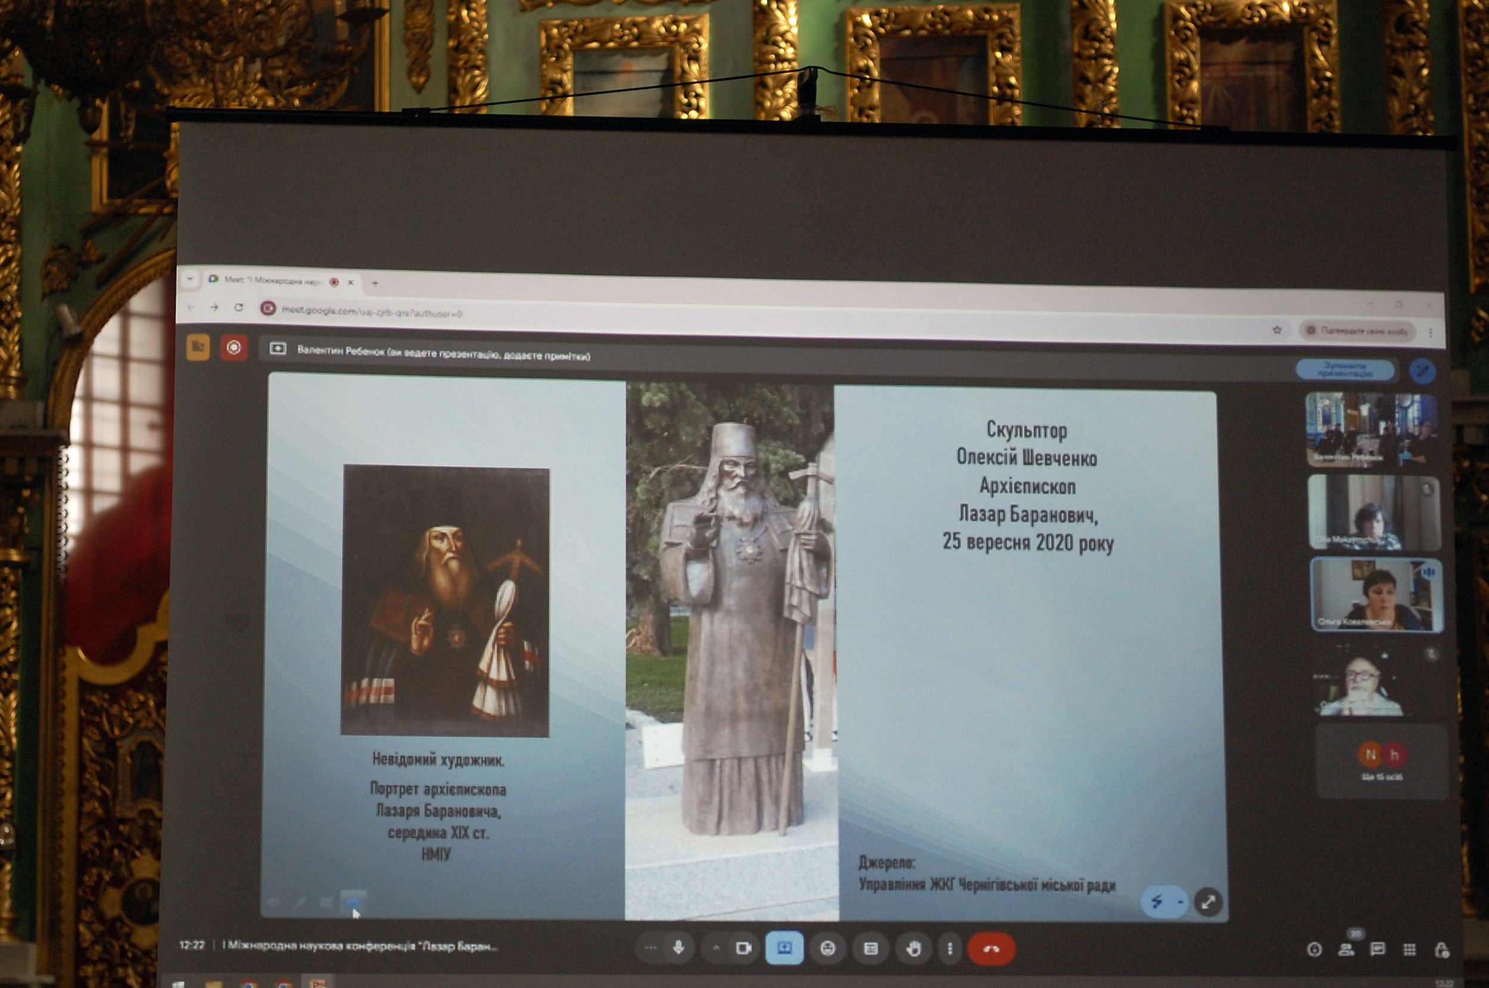1489x988 pixels.
Task: Open more options in the call bar
Action: (949, 948)
